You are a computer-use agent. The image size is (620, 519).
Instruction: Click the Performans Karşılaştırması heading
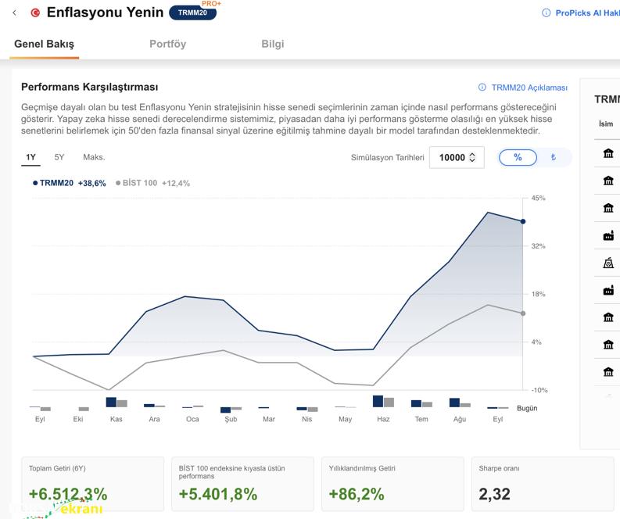(89, 87)
